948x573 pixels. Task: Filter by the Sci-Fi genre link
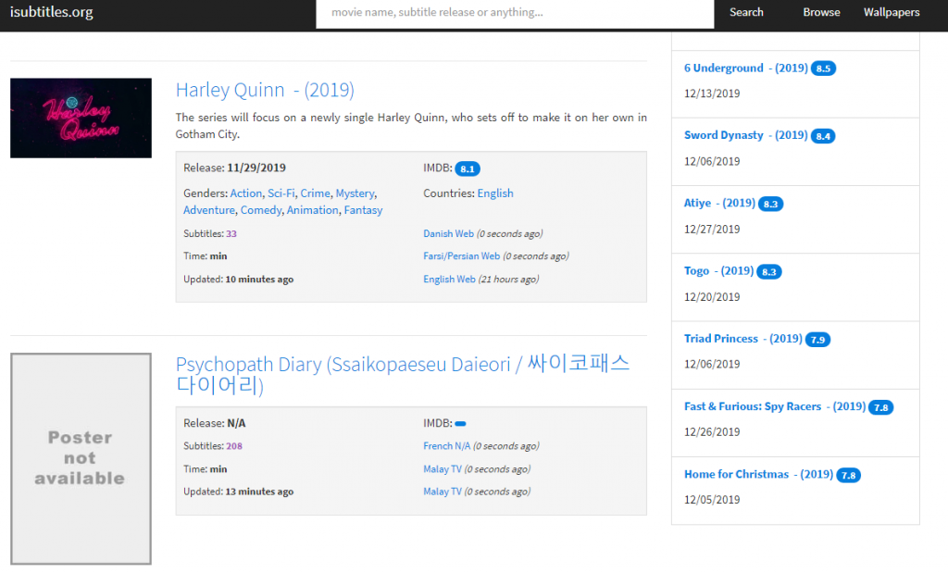point(281,193)
